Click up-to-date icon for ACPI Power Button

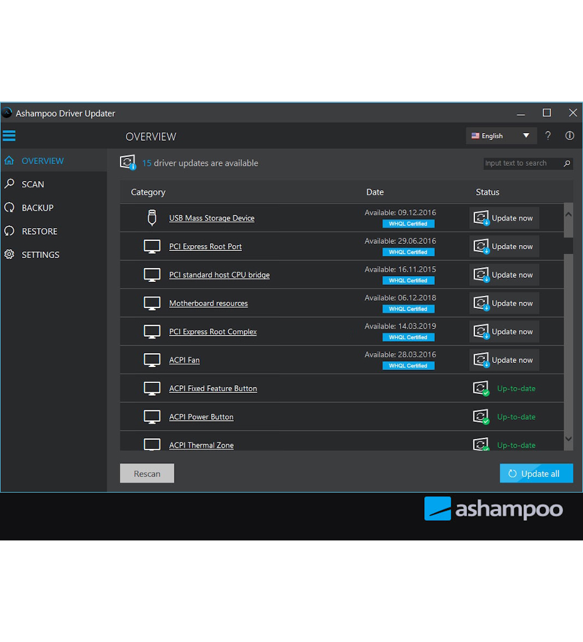[x=481, y=417]
